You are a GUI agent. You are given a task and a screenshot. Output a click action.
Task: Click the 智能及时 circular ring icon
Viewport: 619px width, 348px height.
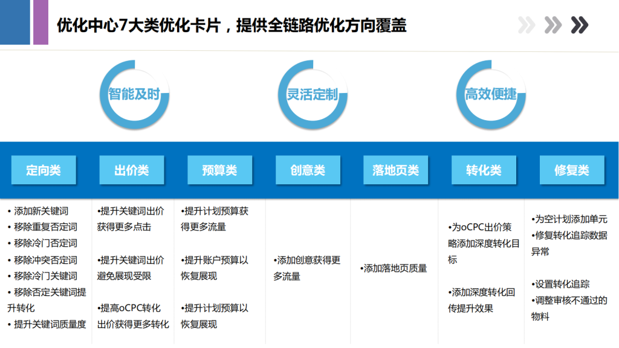[x=134, y=94]
